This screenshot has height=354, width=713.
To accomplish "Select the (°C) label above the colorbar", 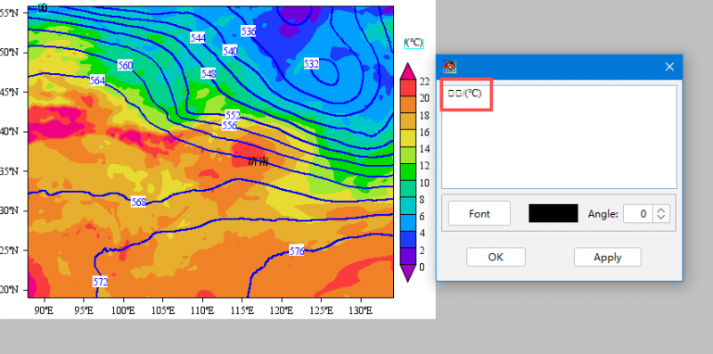I will [x=414, y=43].
